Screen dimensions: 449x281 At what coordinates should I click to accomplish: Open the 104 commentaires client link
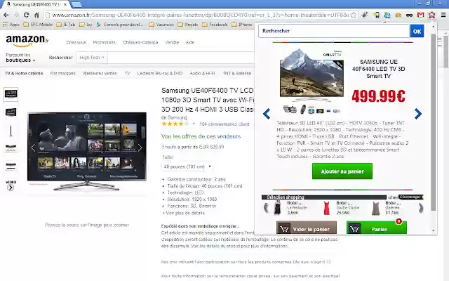coord(224,124)
